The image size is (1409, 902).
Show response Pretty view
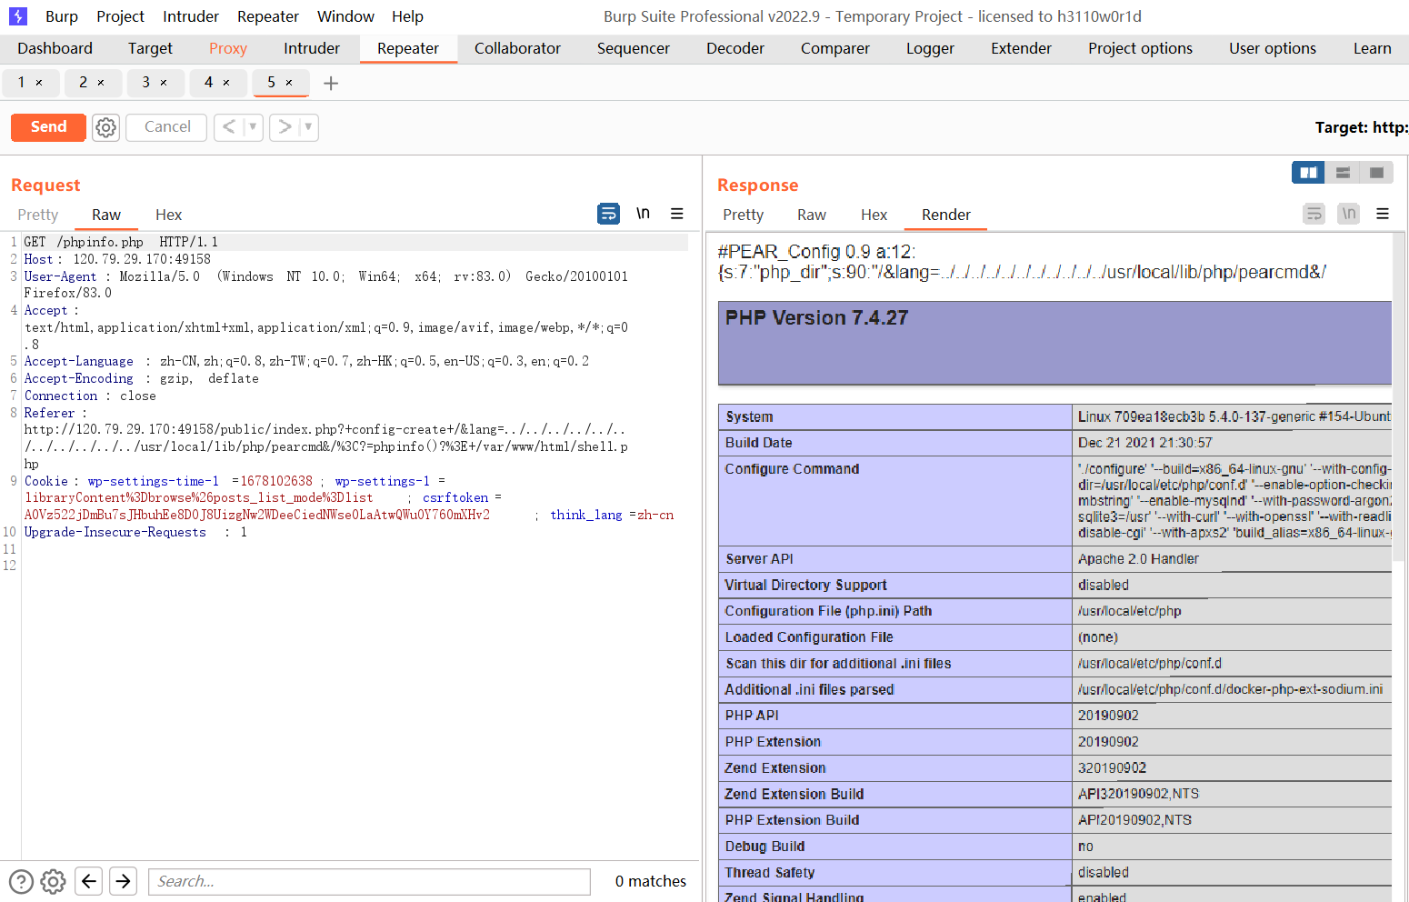743,215
